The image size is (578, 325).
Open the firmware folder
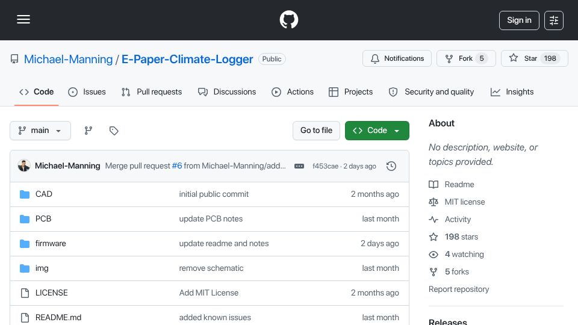pyautogui.click(x=51, y=244)
